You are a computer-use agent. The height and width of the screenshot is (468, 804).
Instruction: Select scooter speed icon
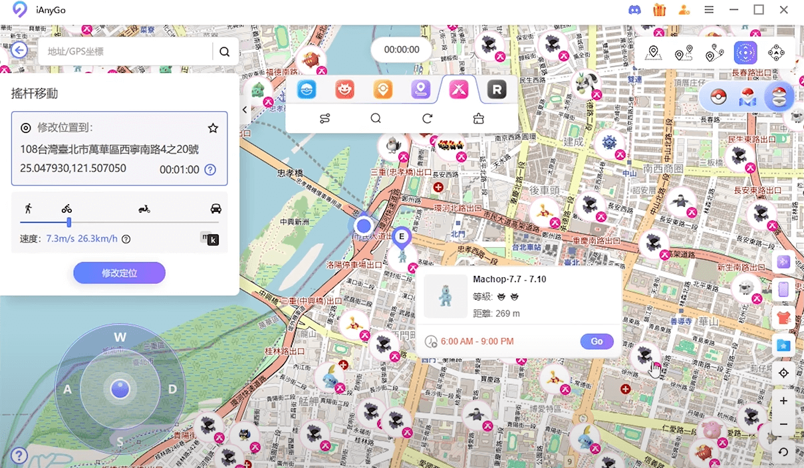[144, 209]
